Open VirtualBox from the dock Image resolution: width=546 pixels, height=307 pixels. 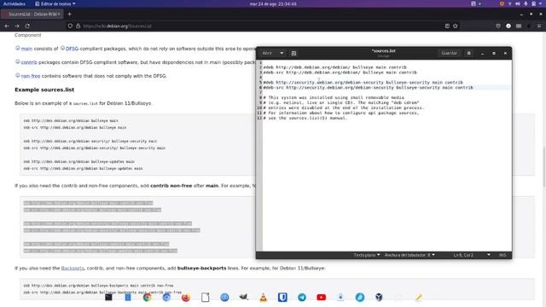tap(379, 298)
